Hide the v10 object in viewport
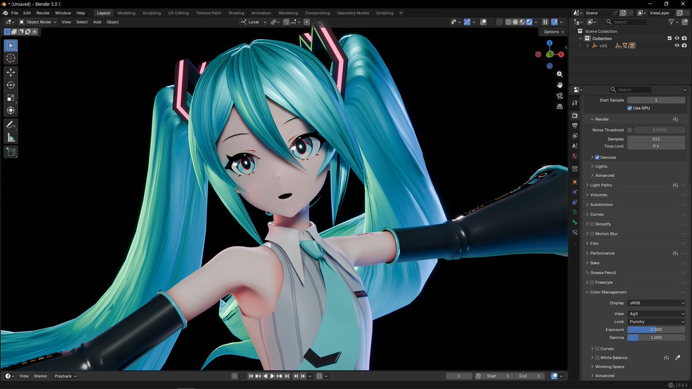 (x=677, y=46)
